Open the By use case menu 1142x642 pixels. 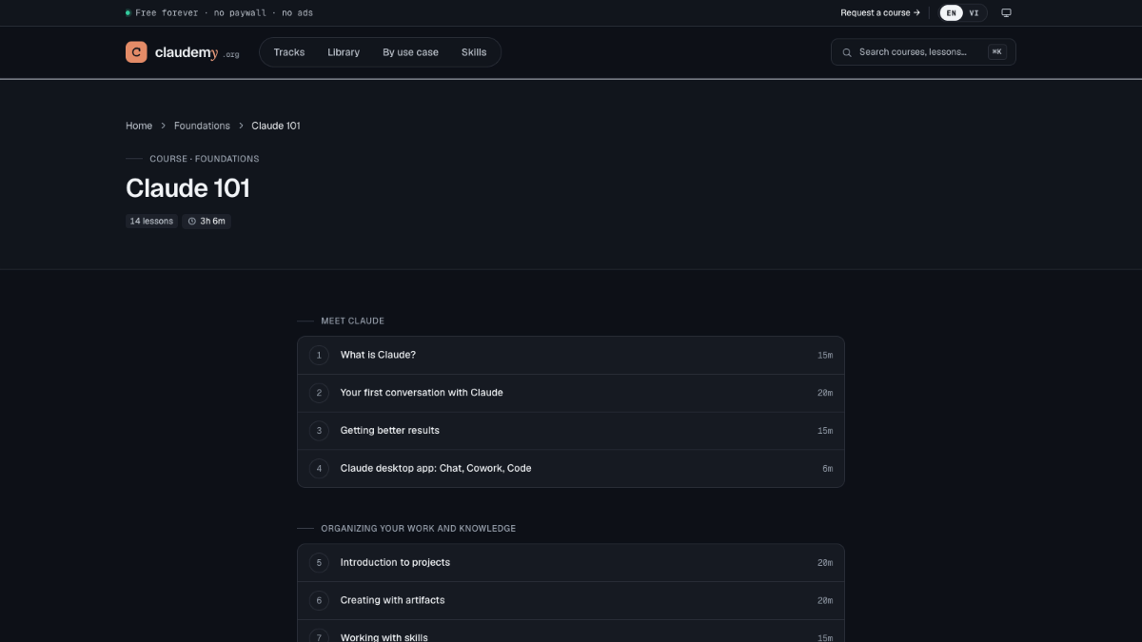point(410,52)
